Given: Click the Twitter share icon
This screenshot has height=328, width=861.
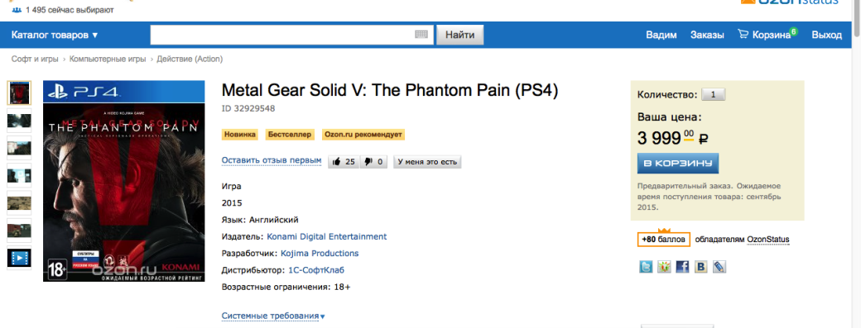Looking at the screenshot, I should [x=646, y=267].
